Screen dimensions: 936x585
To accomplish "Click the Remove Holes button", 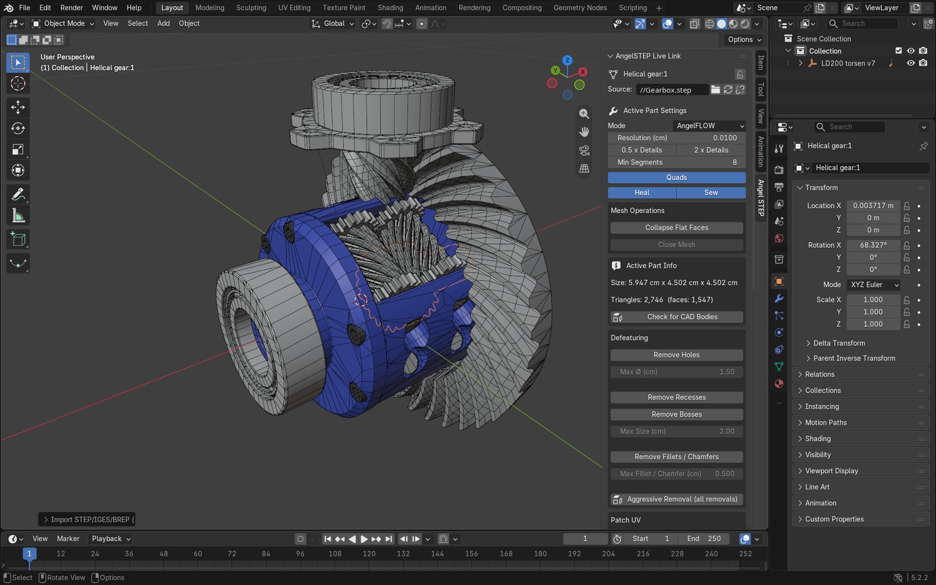I will click(x=677, y=355).
